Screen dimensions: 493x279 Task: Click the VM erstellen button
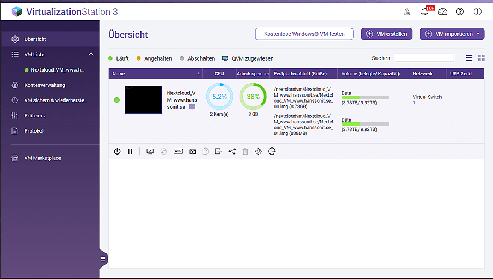386,34
